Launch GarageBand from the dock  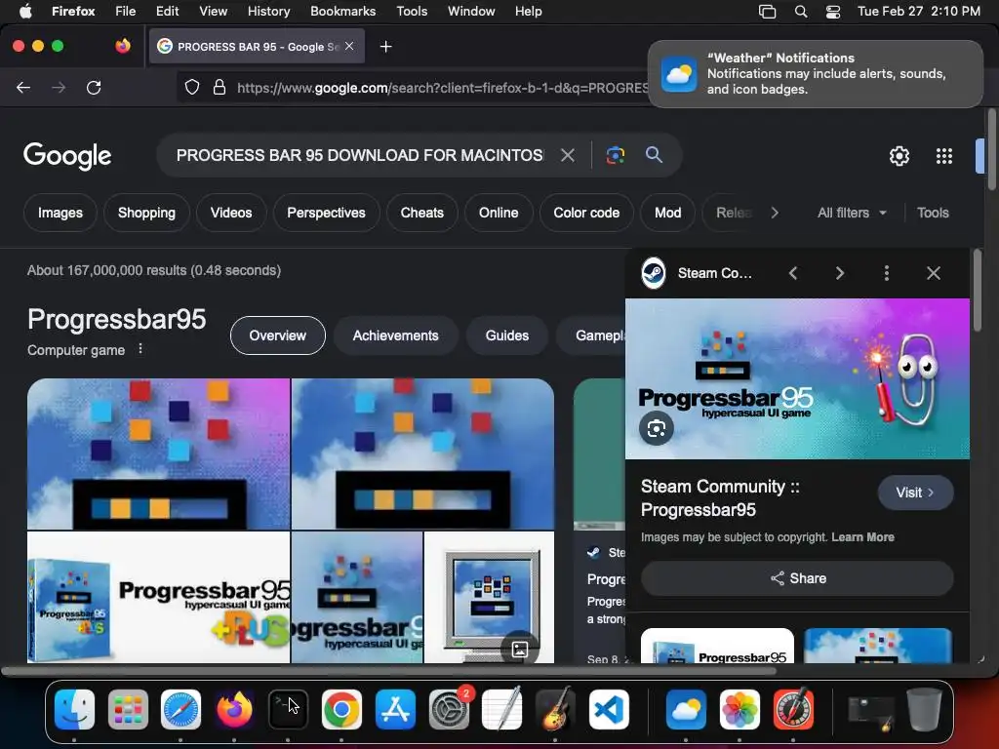555,709
